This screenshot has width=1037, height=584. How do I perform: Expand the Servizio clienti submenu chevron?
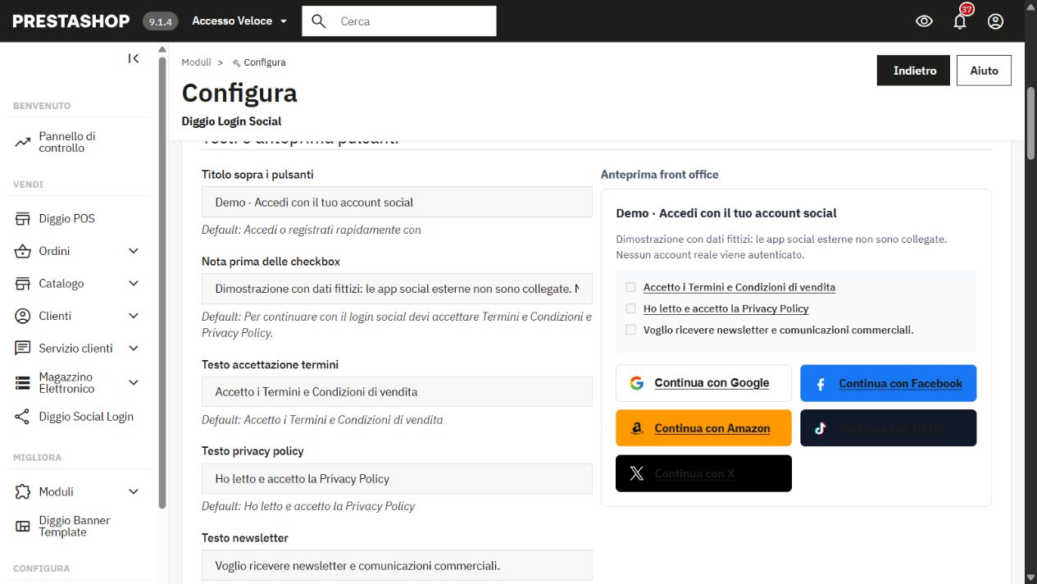[134, 349]
